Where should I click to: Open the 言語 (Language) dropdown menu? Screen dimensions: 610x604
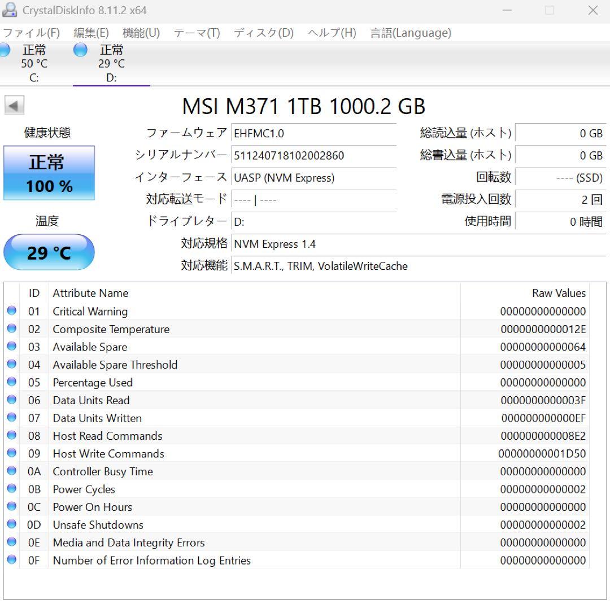tap(410, 33)
